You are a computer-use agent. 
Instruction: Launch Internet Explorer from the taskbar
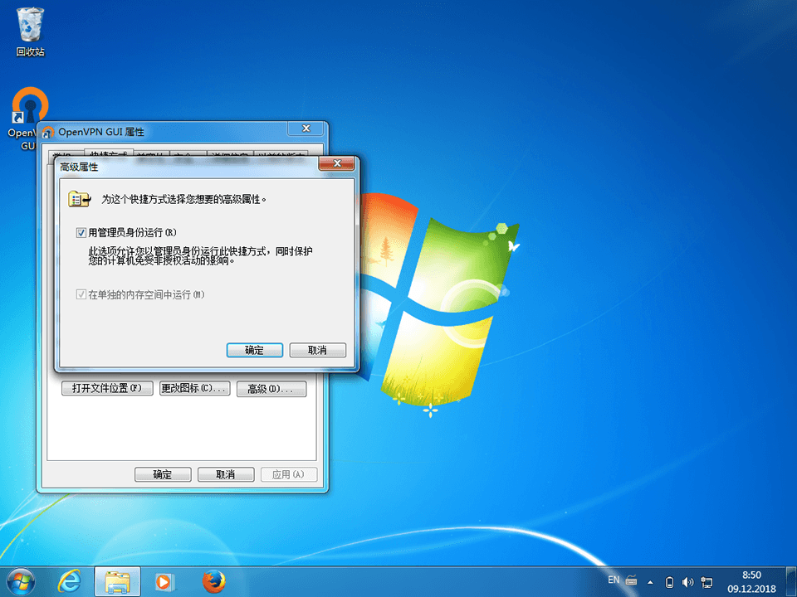[x=69, y=582]
